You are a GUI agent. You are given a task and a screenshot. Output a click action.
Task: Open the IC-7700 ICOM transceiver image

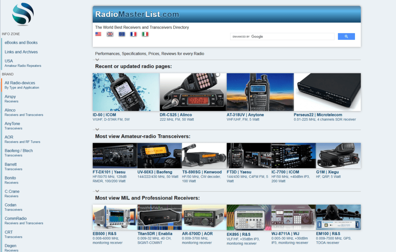[x=294, y=156]
